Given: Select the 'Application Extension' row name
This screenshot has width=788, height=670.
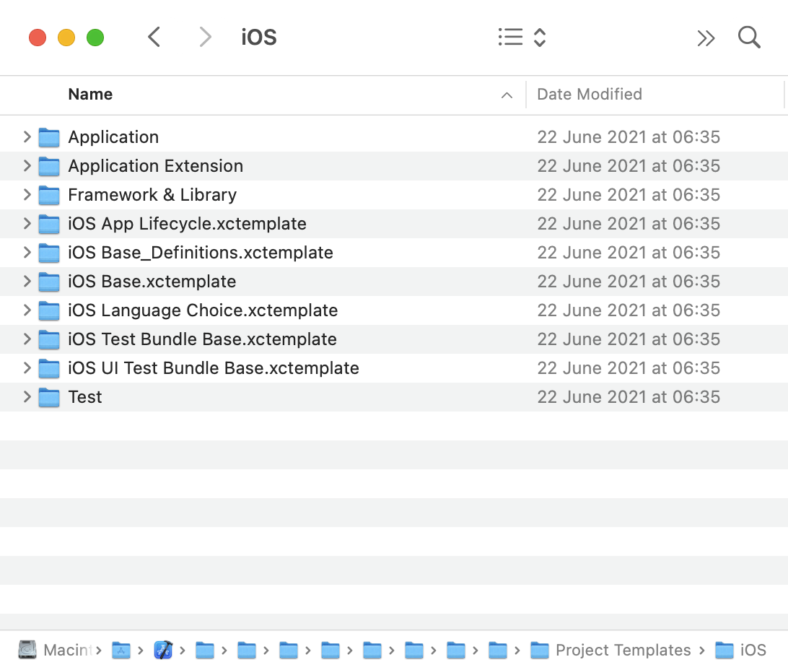Looking at the screenshot, I should coord(156,166).
